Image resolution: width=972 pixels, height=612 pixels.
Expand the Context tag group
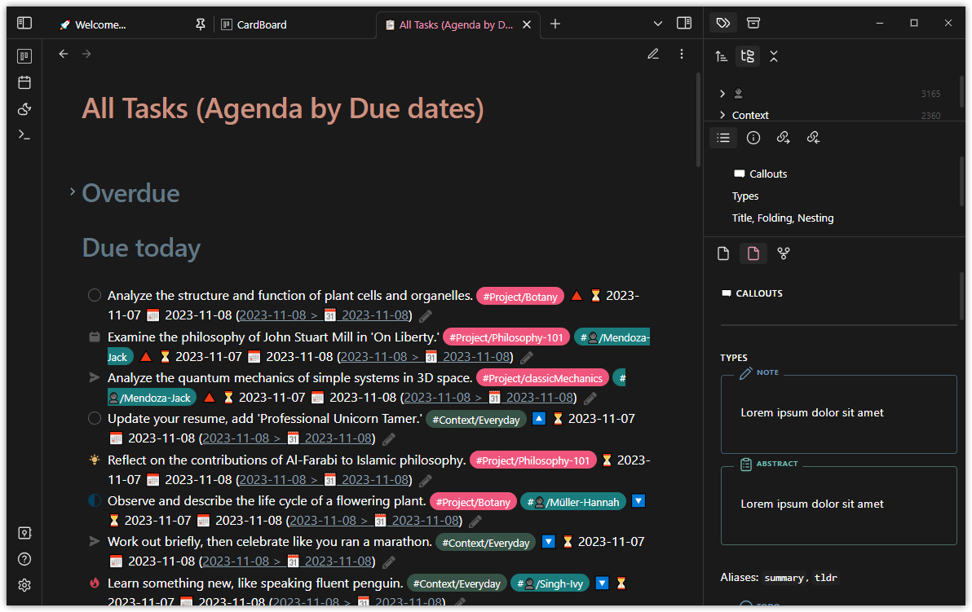(x=722, y=115)
